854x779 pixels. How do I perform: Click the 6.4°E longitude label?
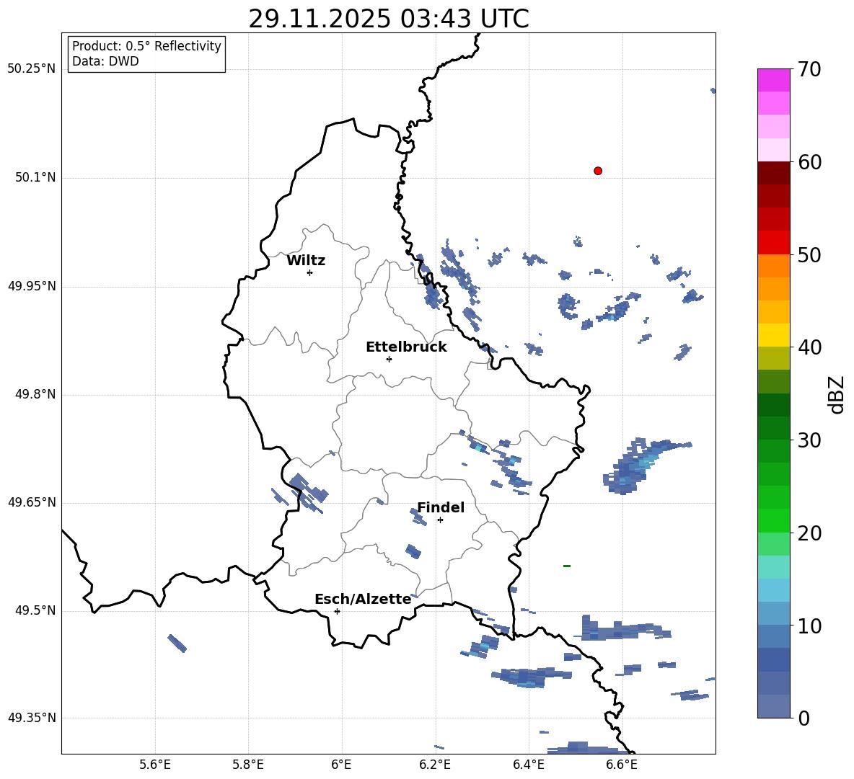528,765
